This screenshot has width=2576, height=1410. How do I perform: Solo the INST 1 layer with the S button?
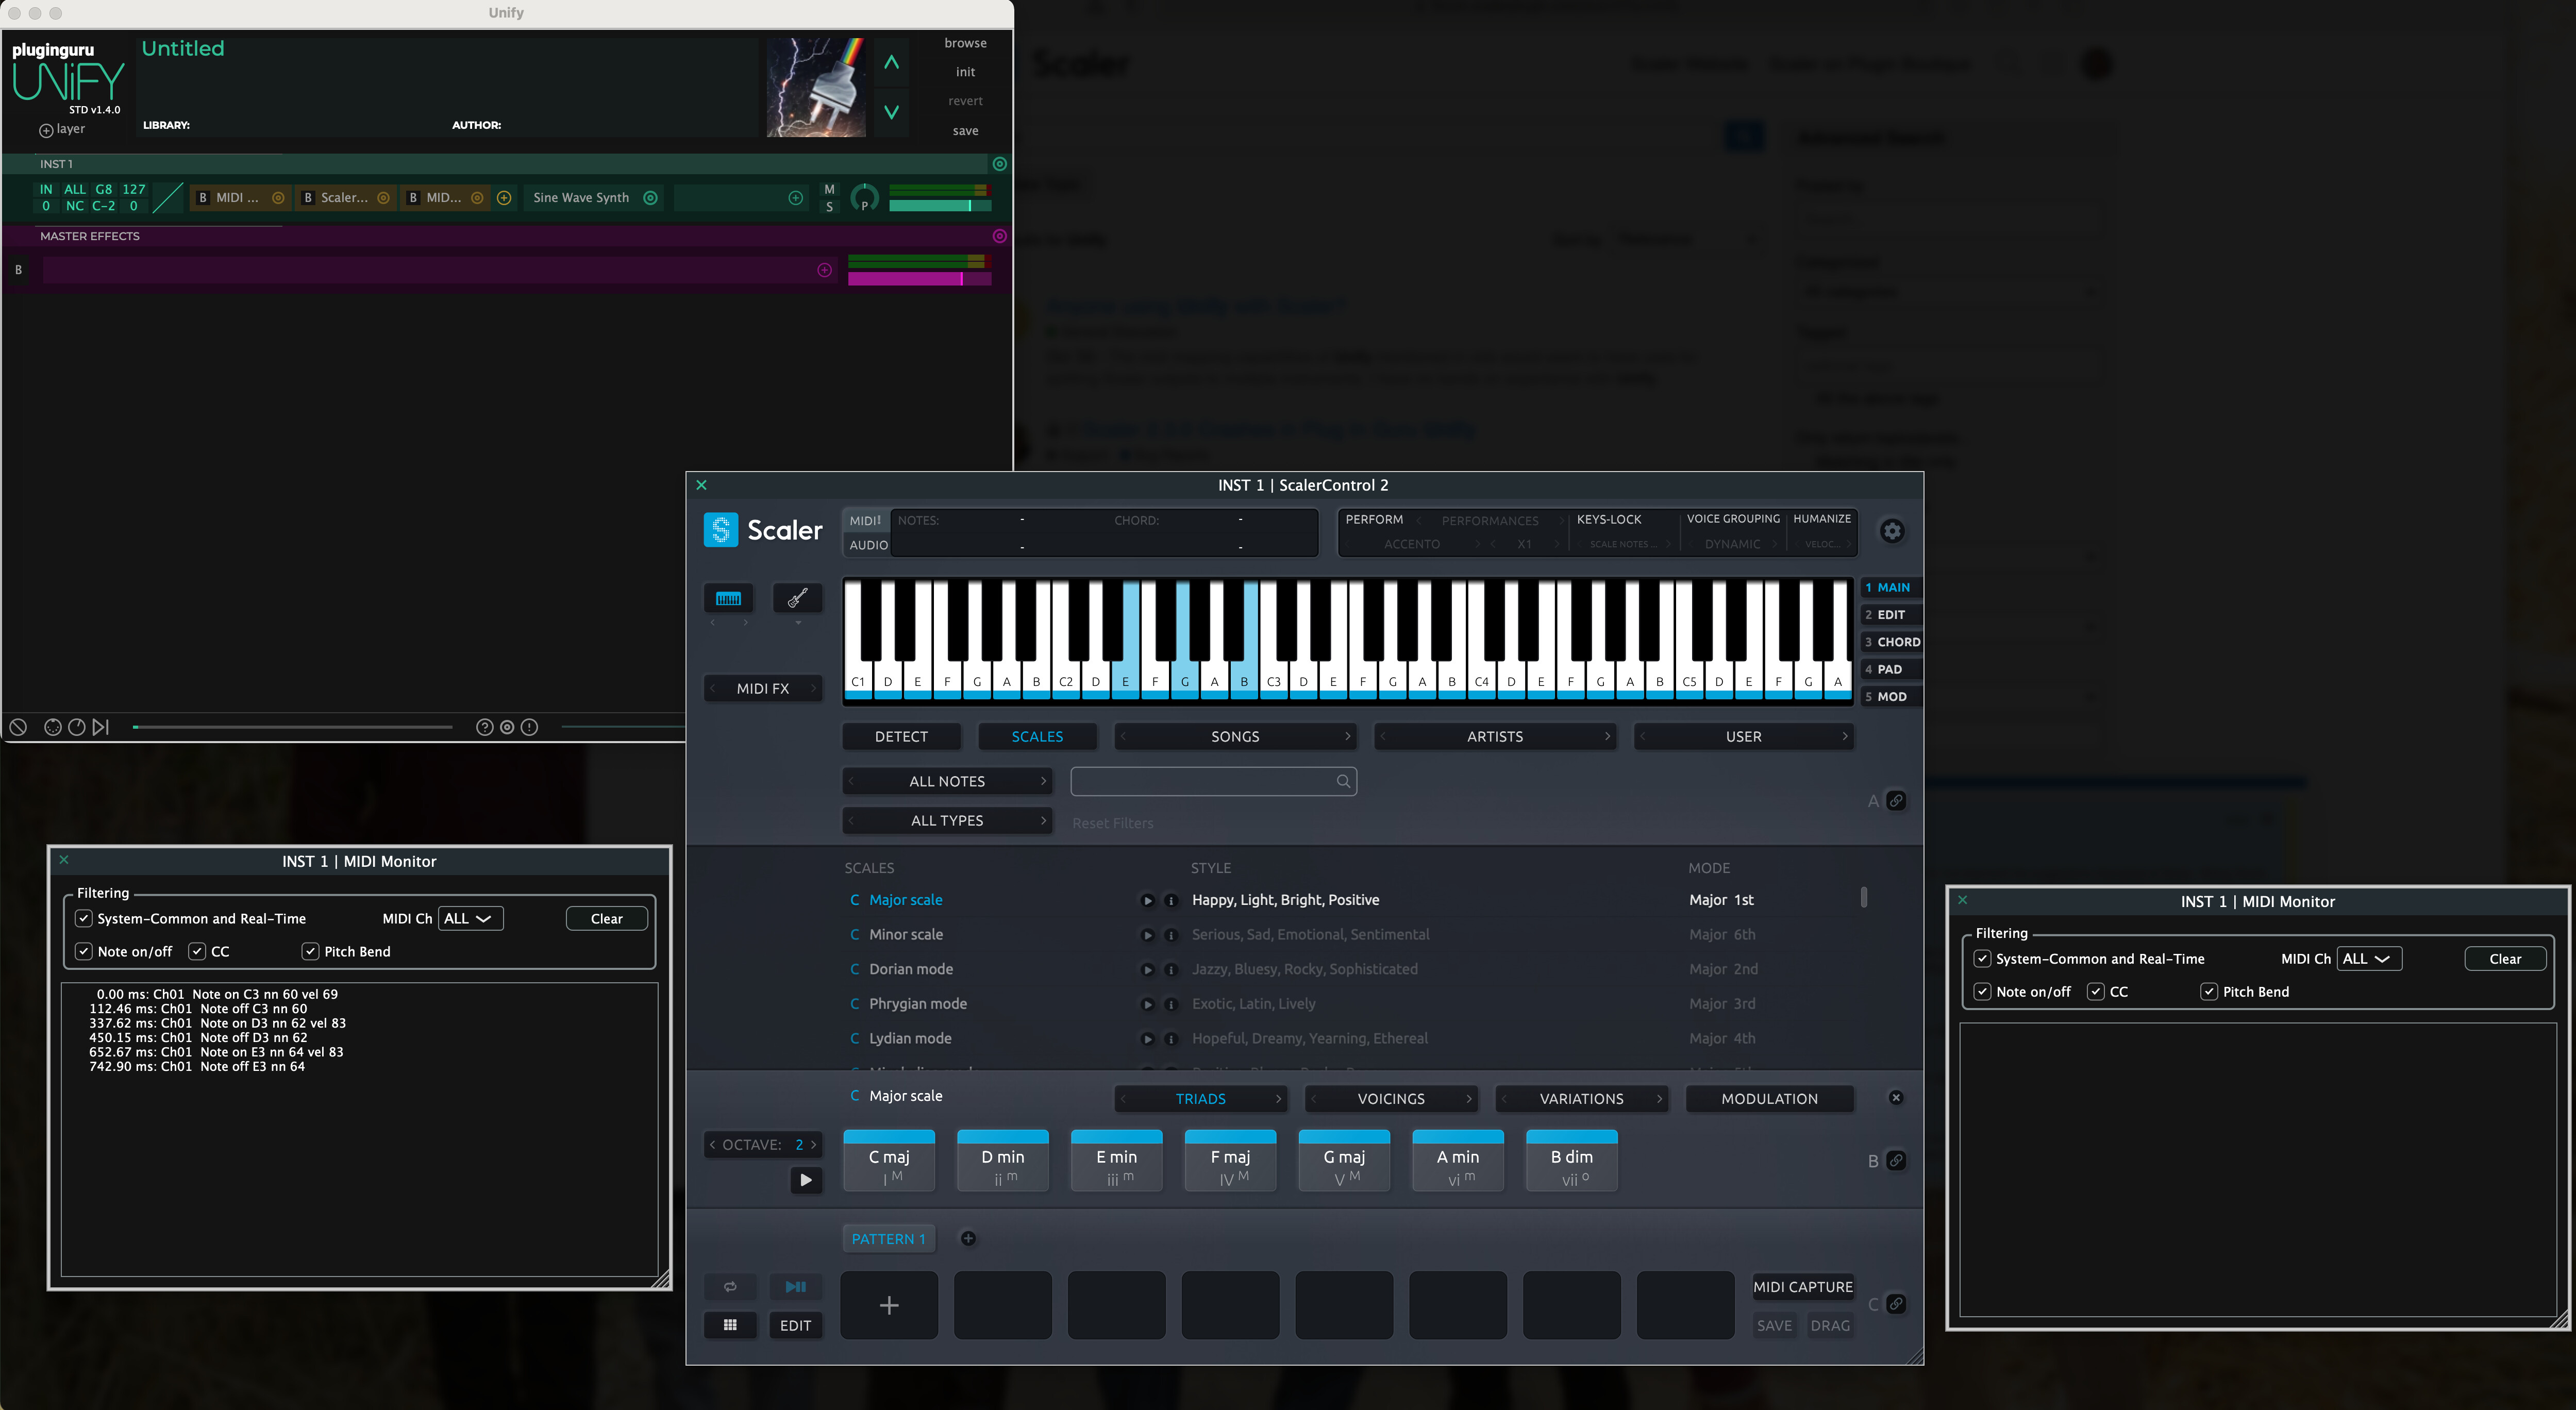829,207
